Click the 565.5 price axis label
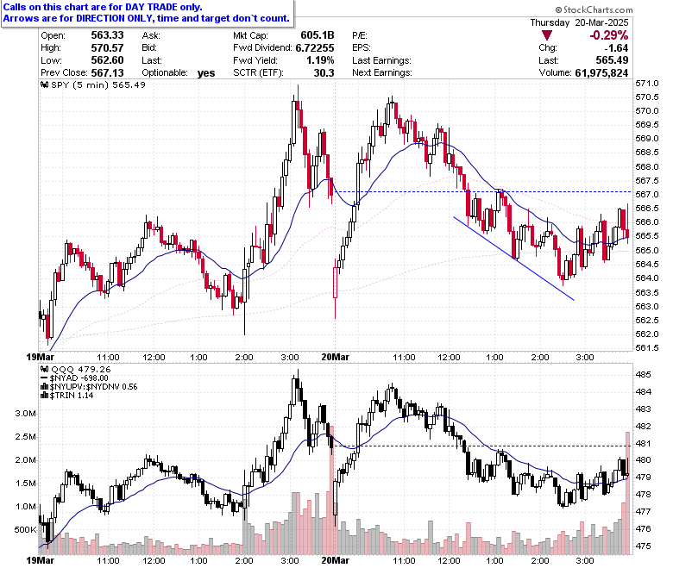Viewport: 673px width, 568px height. (647, 236)
